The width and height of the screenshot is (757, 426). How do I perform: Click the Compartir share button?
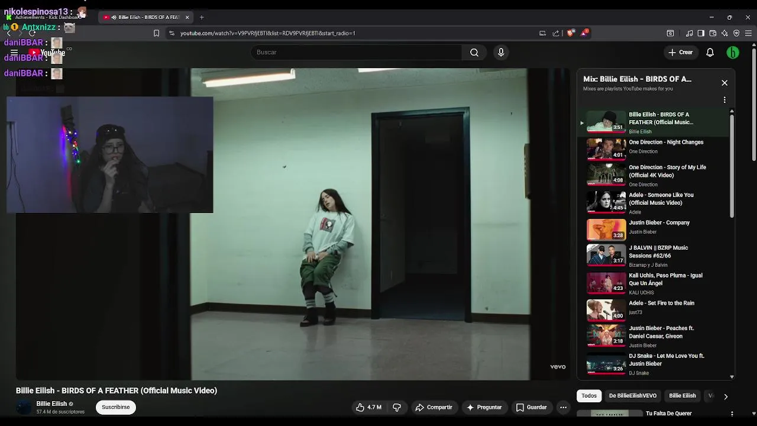(x=434, y=407)
